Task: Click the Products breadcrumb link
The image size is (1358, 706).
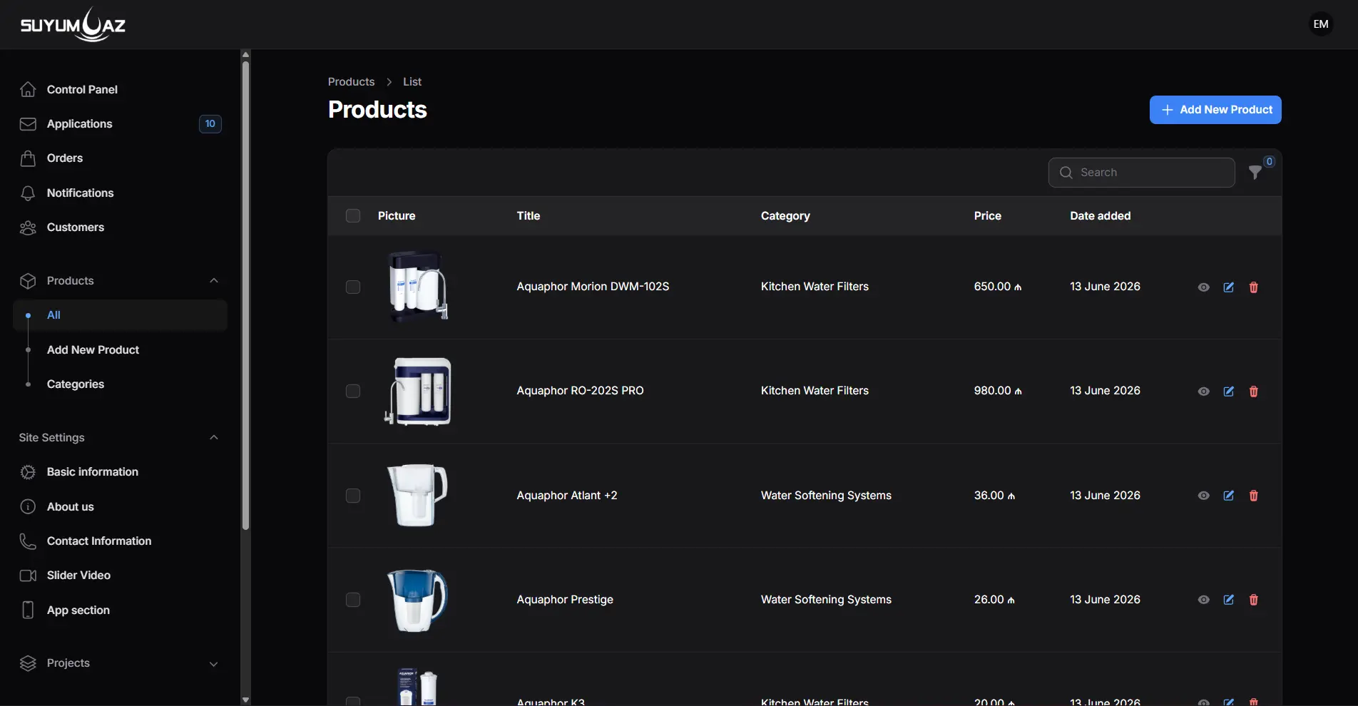Action: (351, 82)
